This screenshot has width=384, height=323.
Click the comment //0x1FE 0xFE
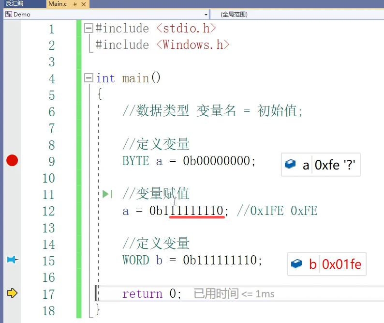277,211
